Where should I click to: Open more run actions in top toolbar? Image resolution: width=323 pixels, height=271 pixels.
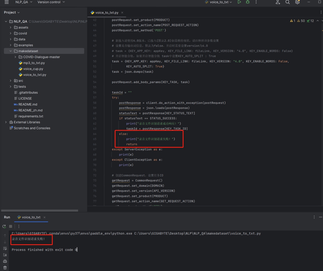pos(256,2)
